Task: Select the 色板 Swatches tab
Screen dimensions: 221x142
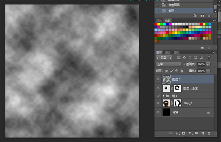Action: tap(168, 21)
